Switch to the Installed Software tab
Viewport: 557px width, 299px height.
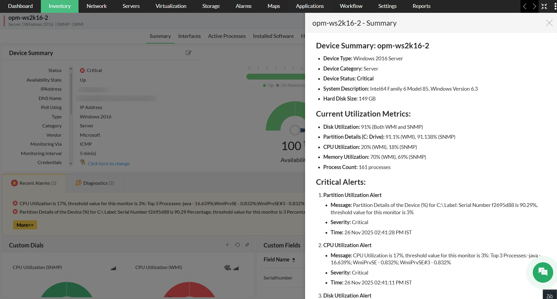273,36
